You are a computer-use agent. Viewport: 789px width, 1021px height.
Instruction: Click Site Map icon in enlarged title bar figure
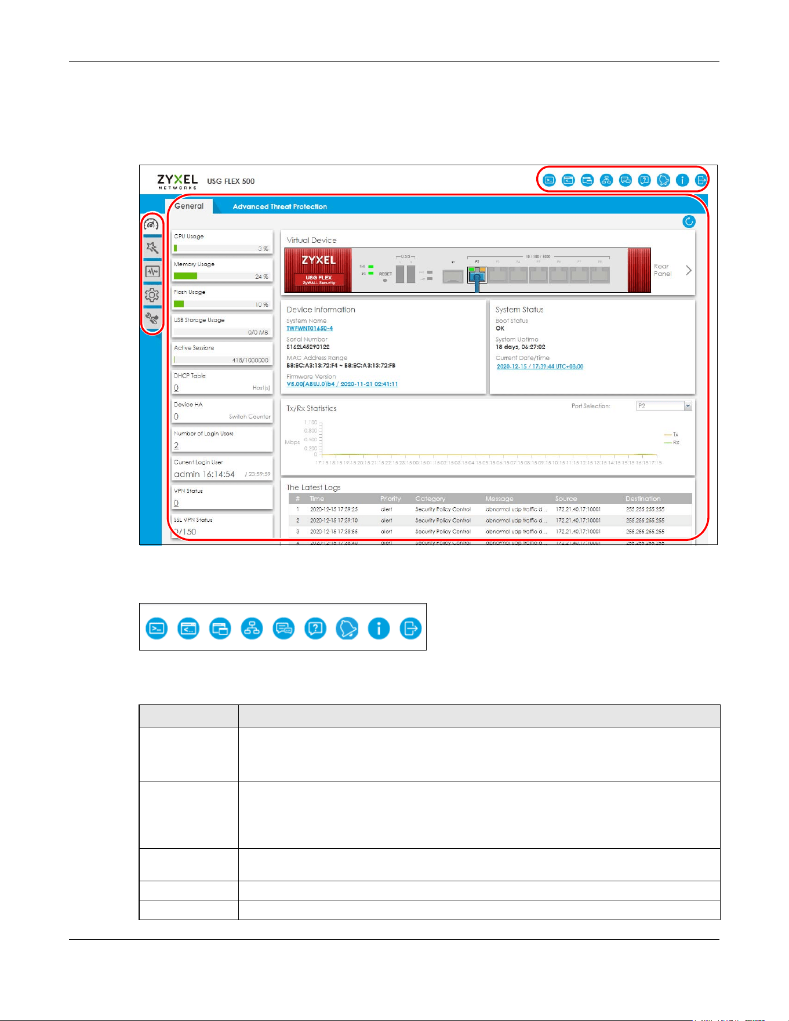tap(252, 628)
